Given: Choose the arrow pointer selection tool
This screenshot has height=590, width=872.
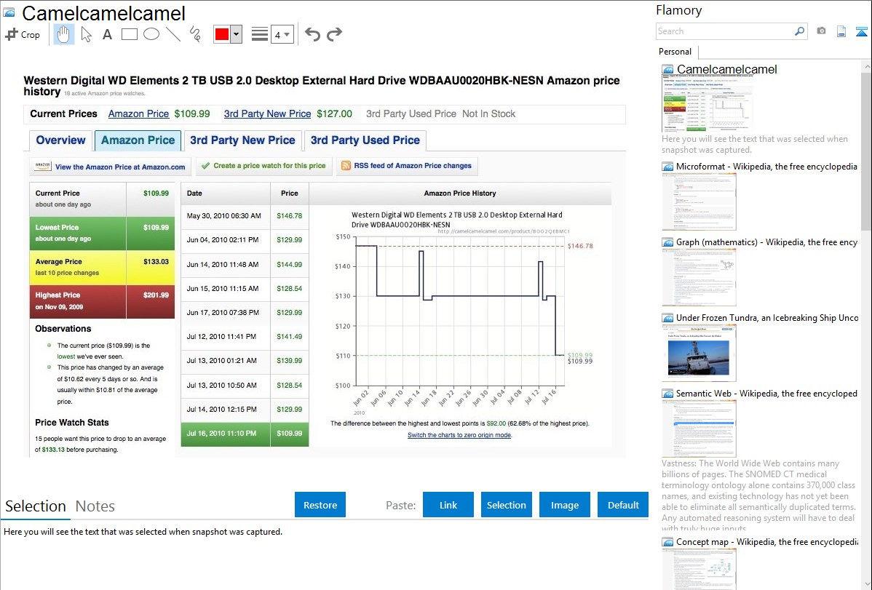Looking at the screenshot, I should (x=86, y=34).
